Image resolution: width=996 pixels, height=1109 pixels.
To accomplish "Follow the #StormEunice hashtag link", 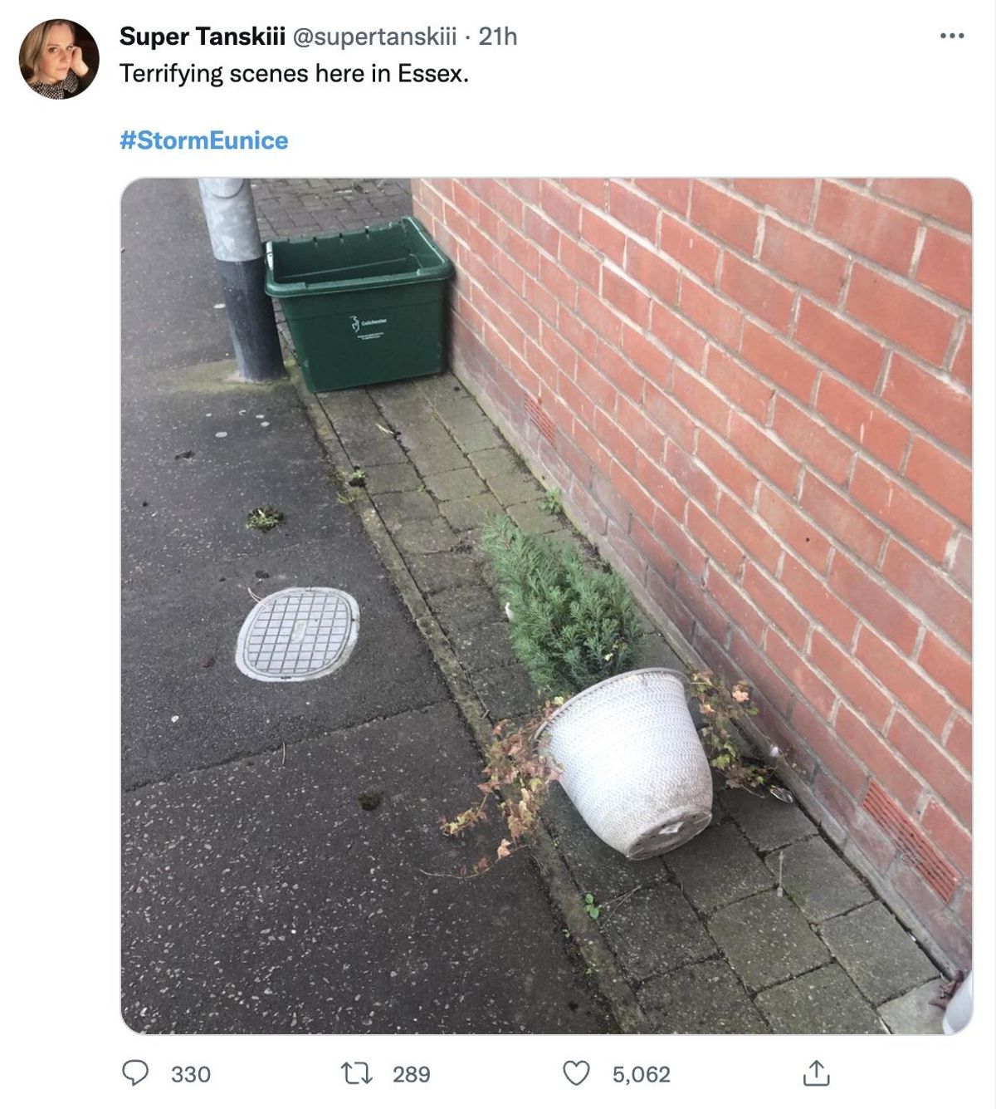I will (x=204, y=140).
